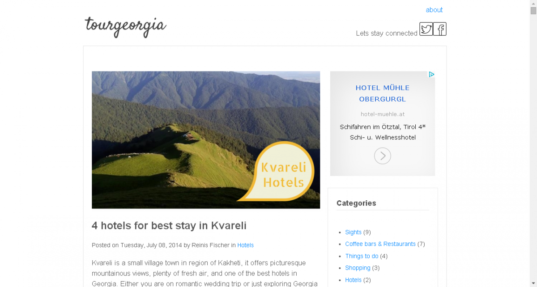The width and height of the screenshot is (537, 287).
Task: Open Things to do category
Action: (362, 256)
